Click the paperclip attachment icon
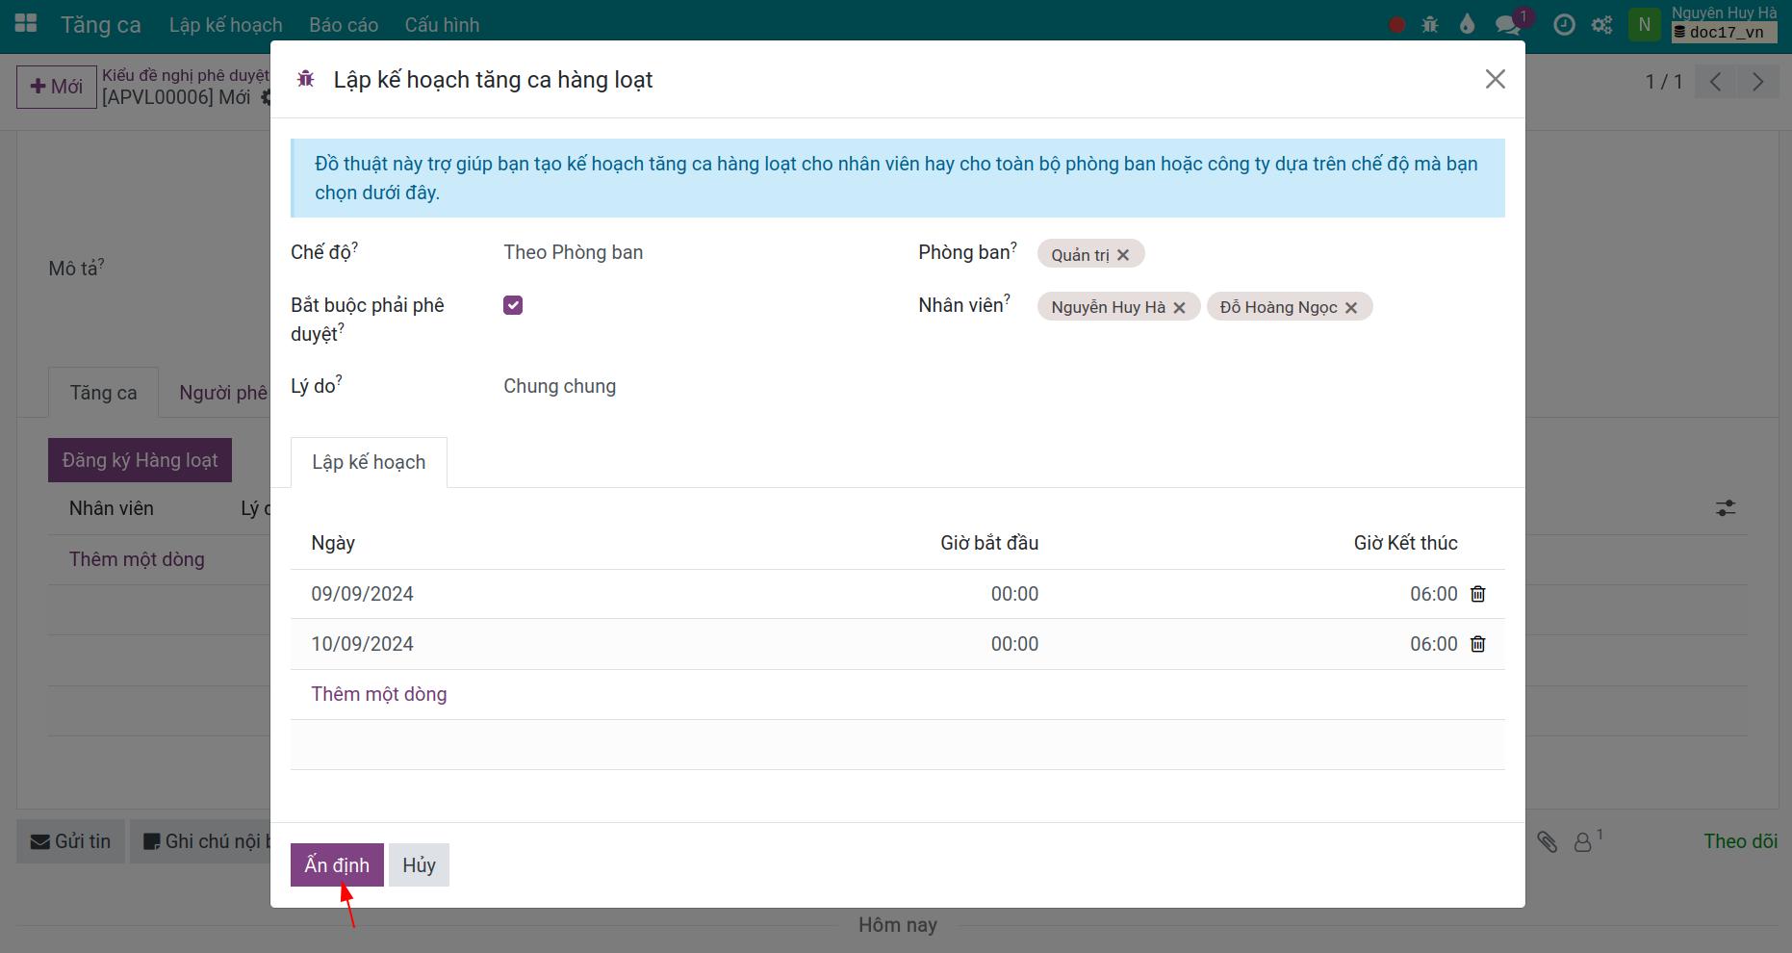 coord(1547,842)
